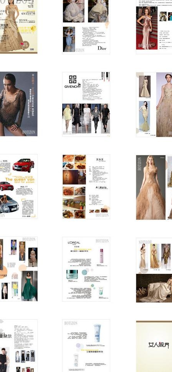Select the gold dresses and sofa page
This screenshot has height=372, width=172.
154,270
